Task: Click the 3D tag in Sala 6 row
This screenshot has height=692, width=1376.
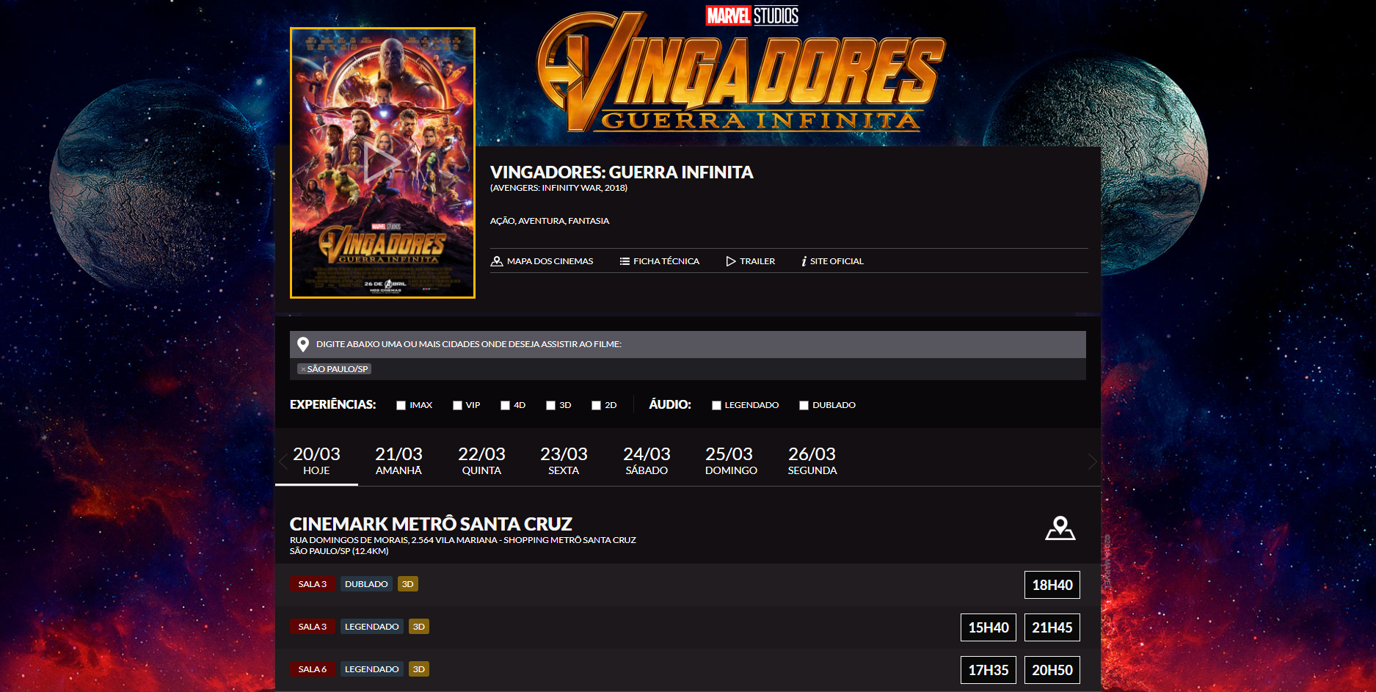Action: coord(419,669)
